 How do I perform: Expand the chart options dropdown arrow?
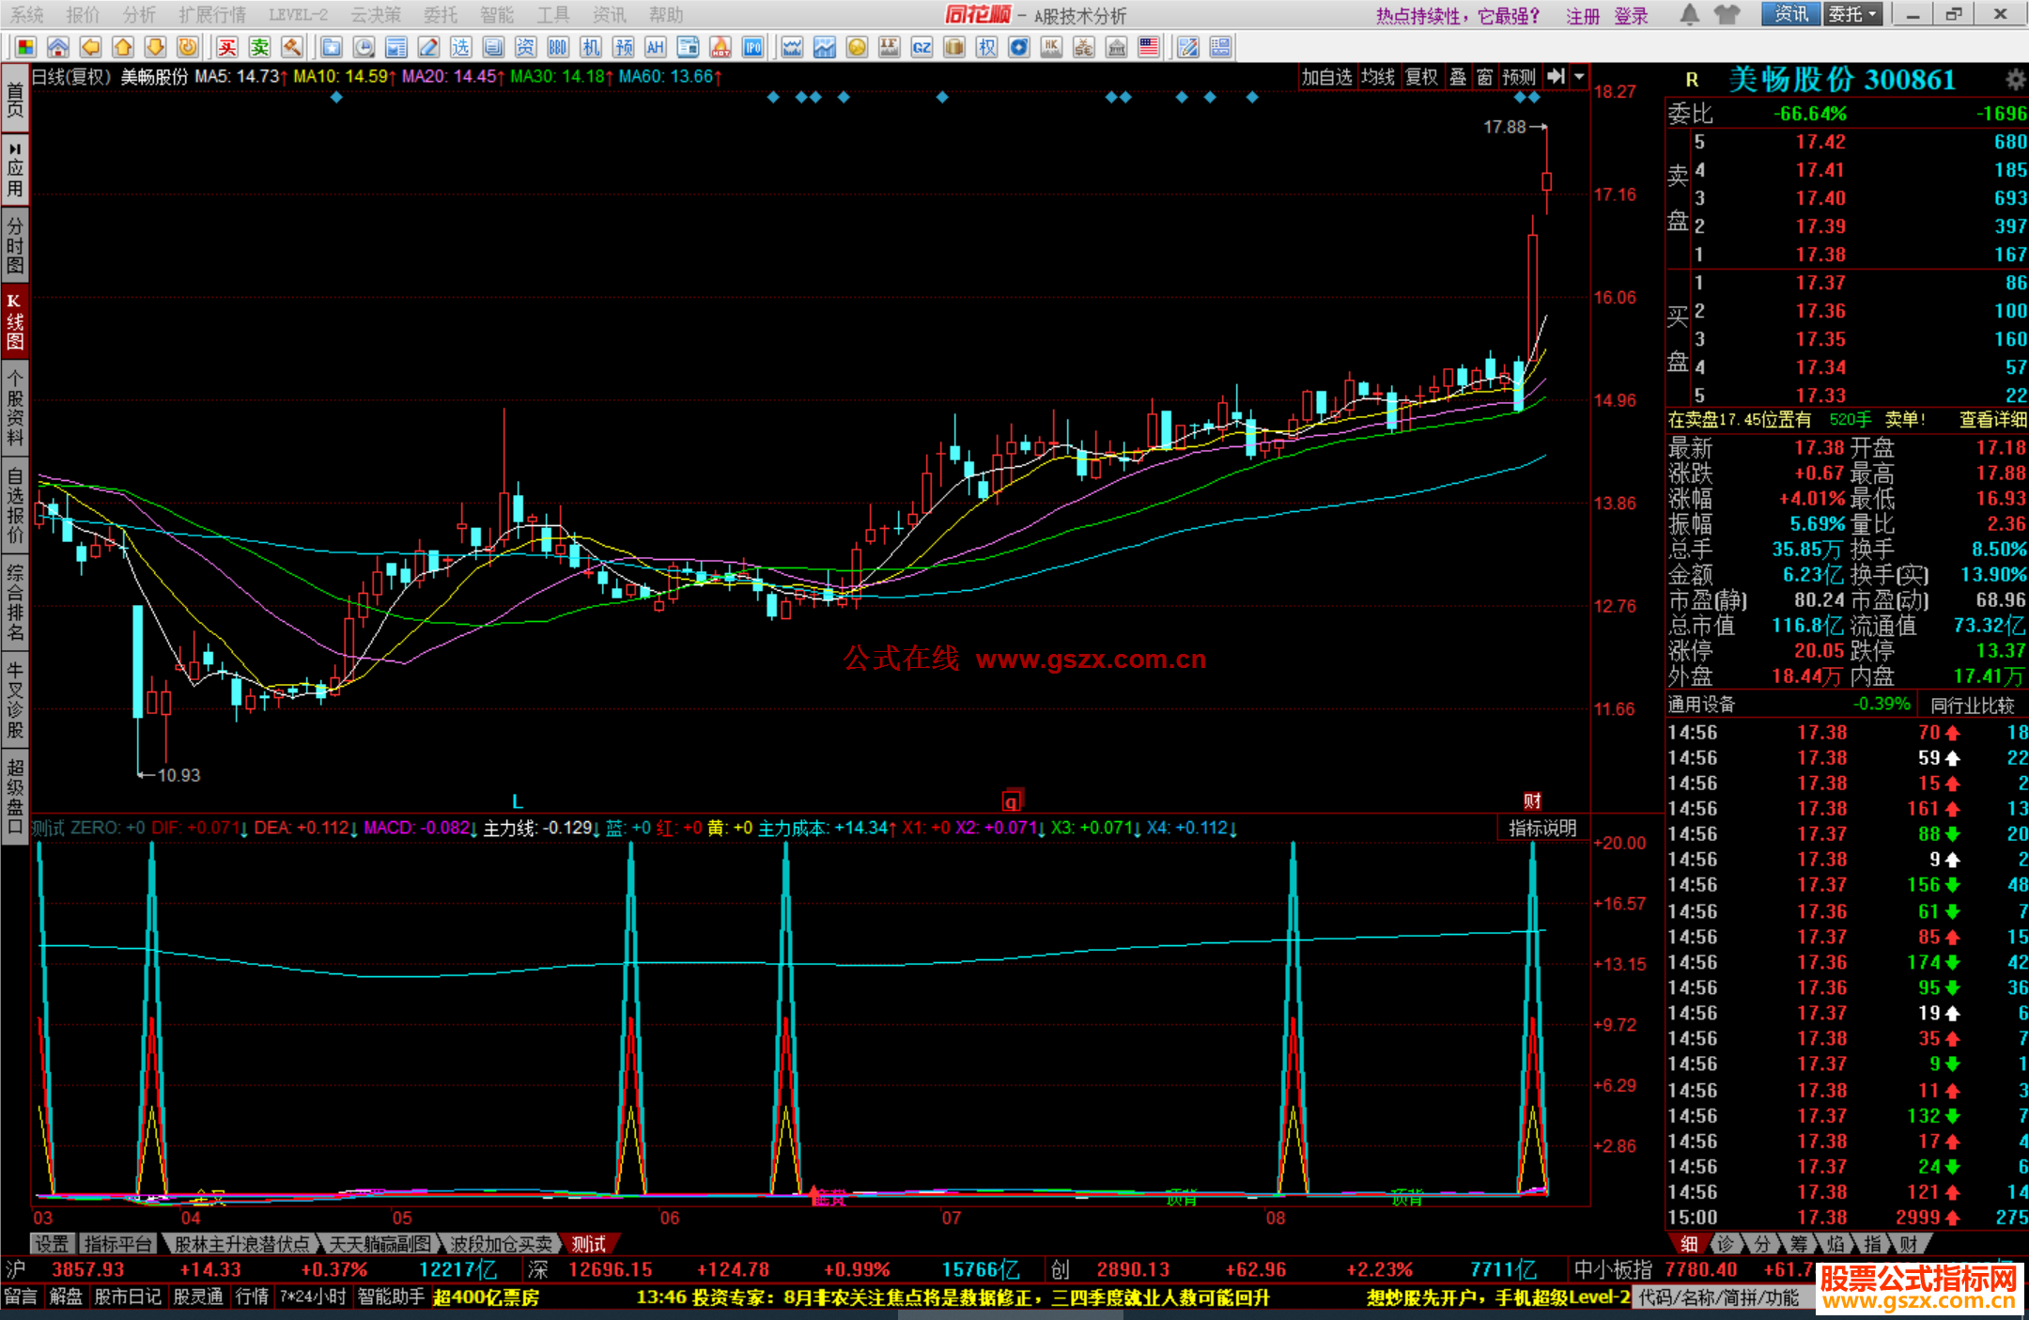[x=1580, y=77]
